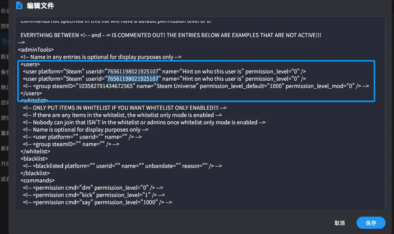Click the closing </whitelist> tag line

35,151
